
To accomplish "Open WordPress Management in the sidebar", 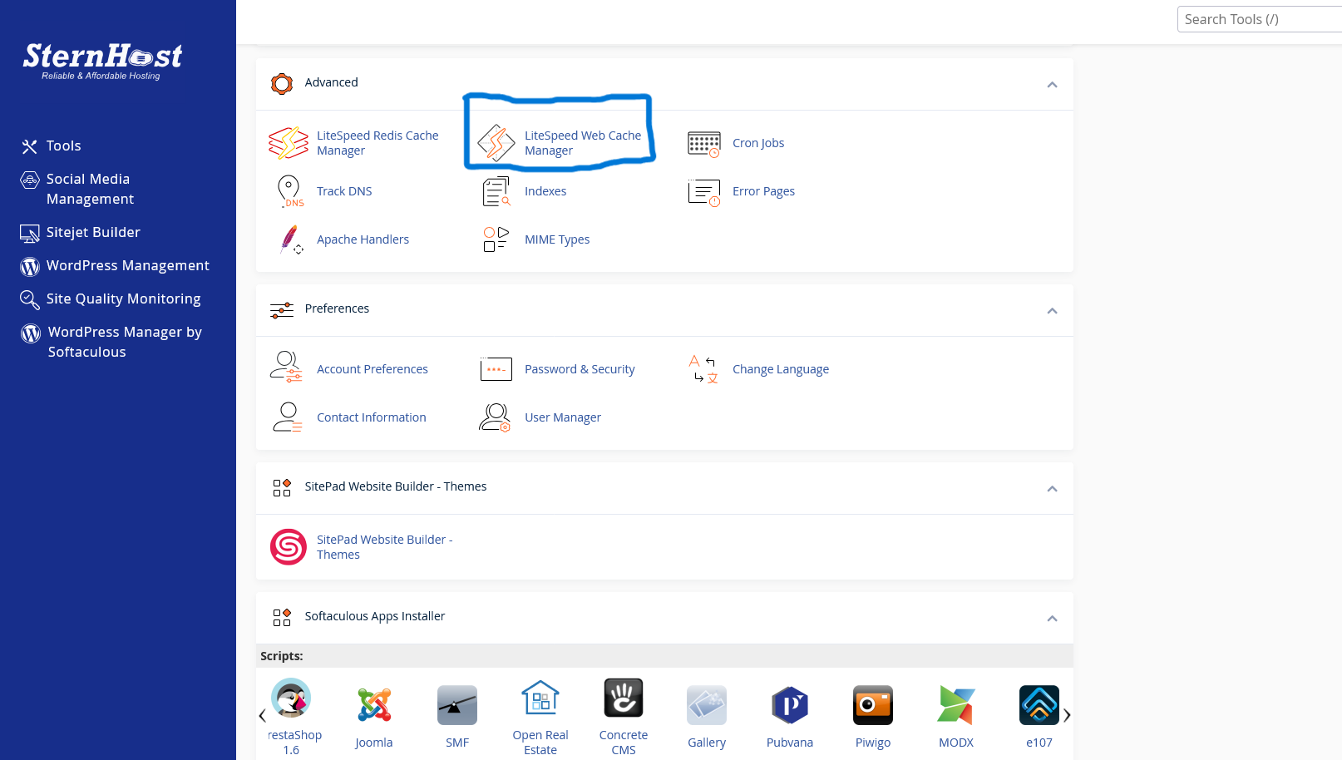I will (x=127, y=265).
